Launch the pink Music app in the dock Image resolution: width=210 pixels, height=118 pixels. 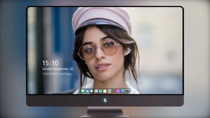tap(118, 91)
